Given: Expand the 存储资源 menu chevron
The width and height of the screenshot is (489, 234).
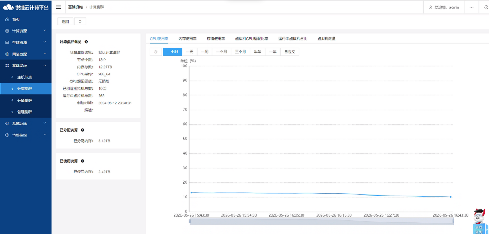Looking at the screenshot, I should coord(45,42).
